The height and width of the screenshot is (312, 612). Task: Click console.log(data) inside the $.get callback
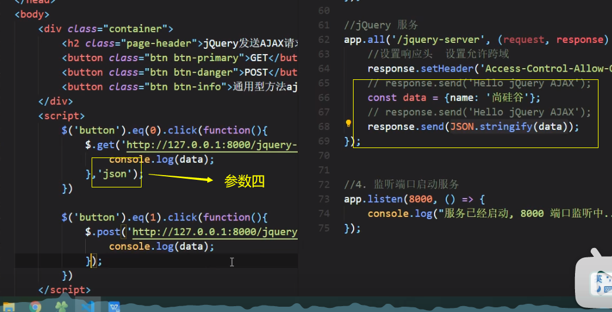pos(162,159)
